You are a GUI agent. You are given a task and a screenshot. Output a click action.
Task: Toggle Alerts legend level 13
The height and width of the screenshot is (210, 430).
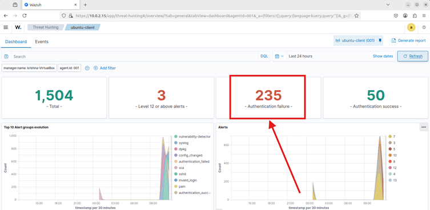click(x=393, y=180)
